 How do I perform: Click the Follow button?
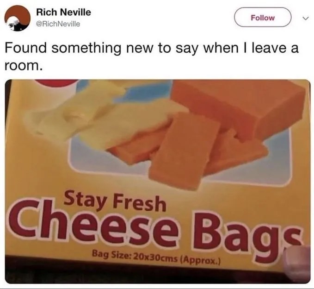[263, 18]
